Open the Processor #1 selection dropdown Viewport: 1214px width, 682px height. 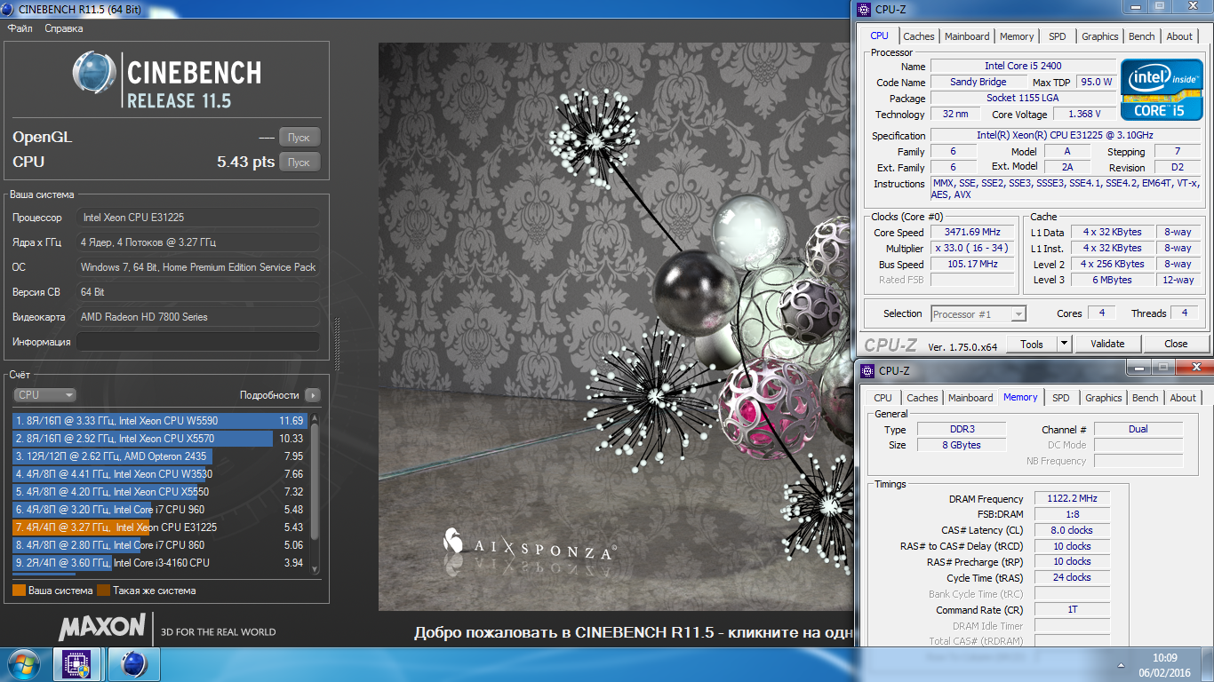click(x=978, y=313)
